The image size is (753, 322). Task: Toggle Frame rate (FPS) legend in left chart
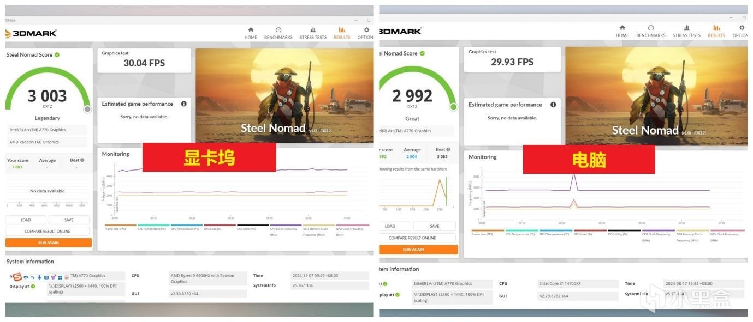click(120, 227)
